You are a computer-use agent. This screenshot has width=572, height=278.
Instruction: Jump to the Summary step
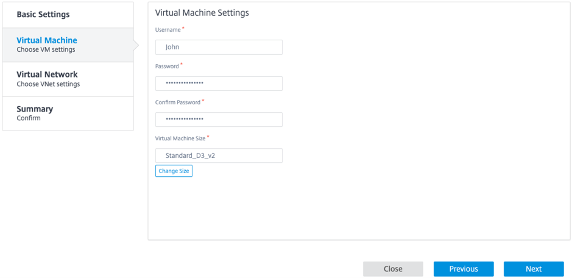tap(68, 113)
